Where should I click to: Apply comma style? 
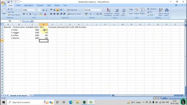click(94, 14)
